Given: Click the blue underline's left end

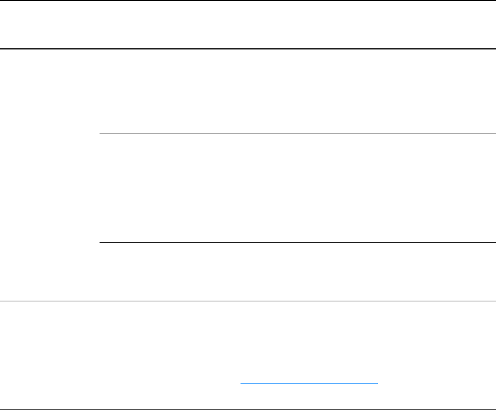Looking at the screenshot, I should 241,383.
